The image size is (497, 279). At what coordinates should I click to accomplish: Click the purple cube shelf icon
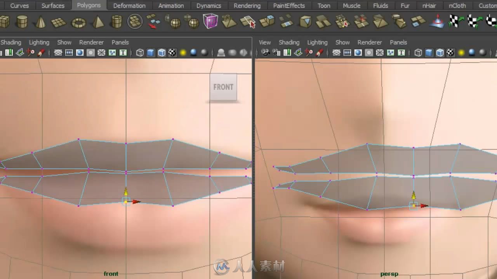[x=210, y=21]
